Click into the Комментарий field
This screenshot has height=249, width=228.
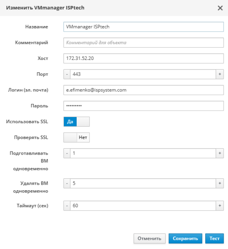(144, 42)
